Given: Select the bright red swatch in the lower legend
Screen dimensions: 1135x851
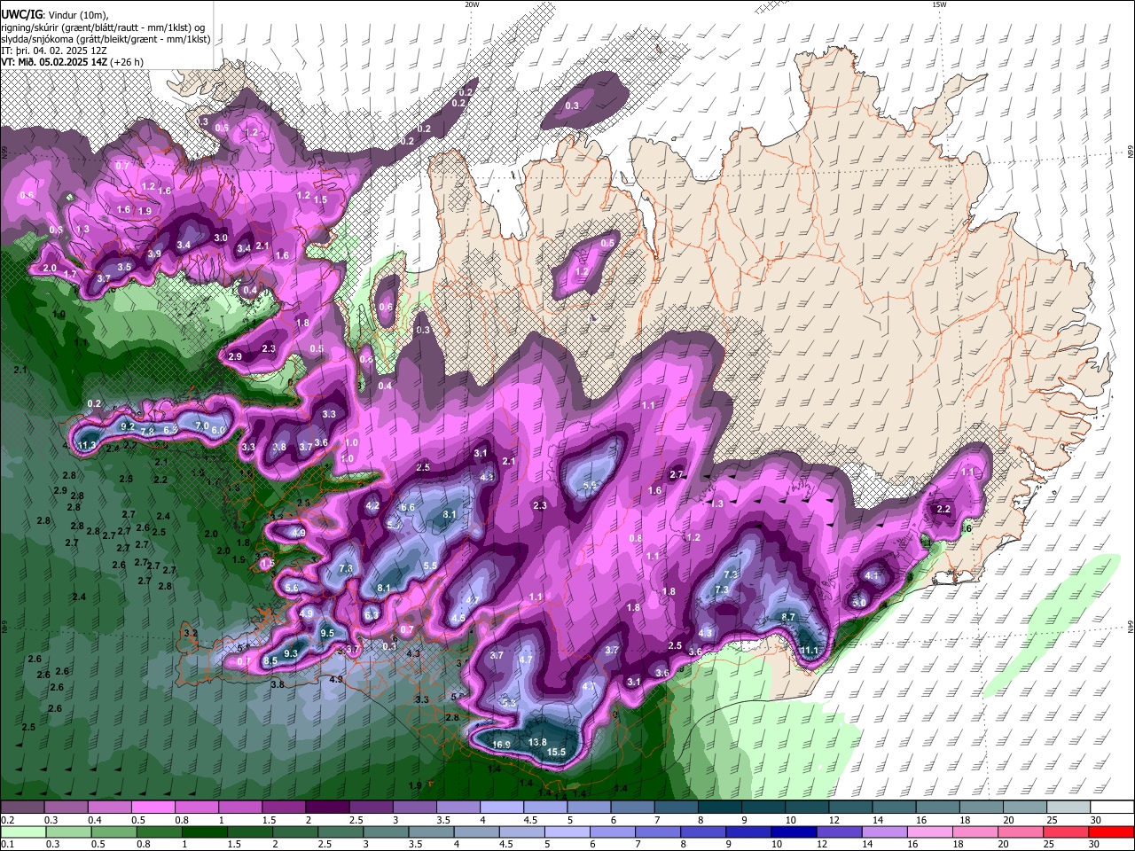Looking at the screenshot, I should coord(1112,831).
